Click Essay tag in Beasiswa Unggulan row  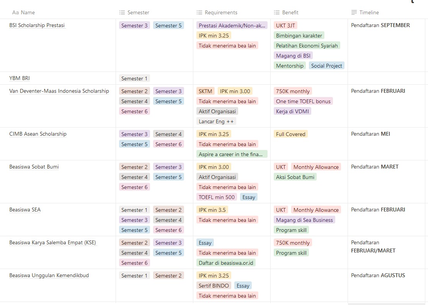pos(243,286)
